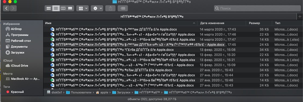The width and height of the screenshot is (303, 102).
Task: Click the Теги sidebar section header
Action: pyautogui.click(x=6, y=87)
